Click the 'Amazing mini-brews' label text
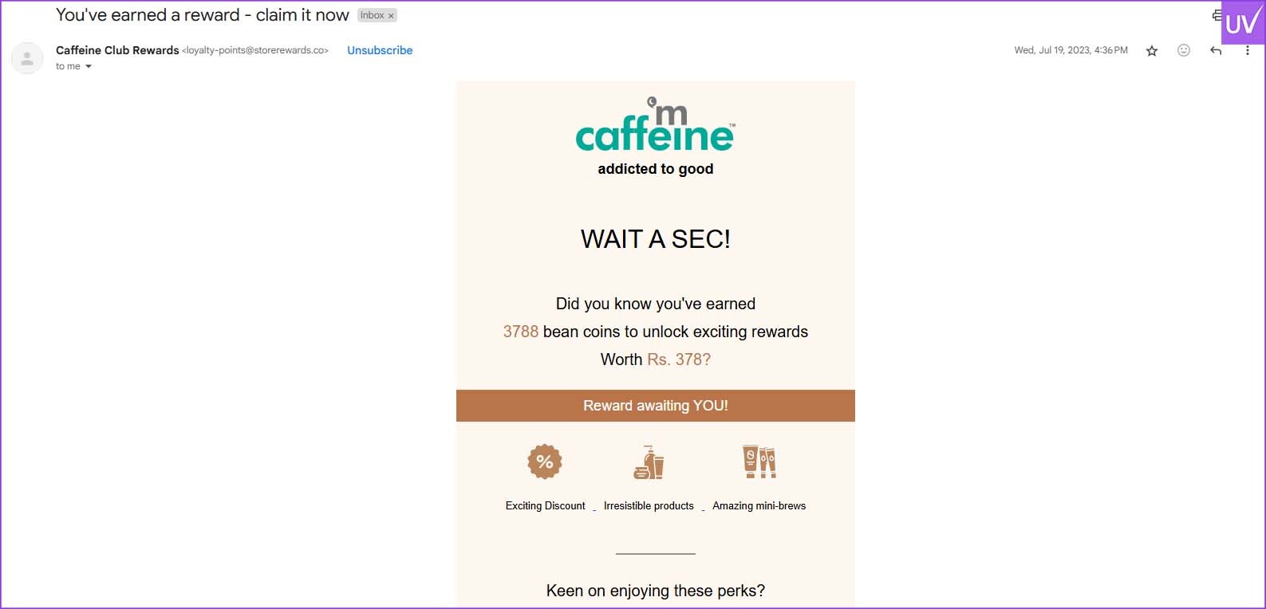 click(x=759, y=506)
